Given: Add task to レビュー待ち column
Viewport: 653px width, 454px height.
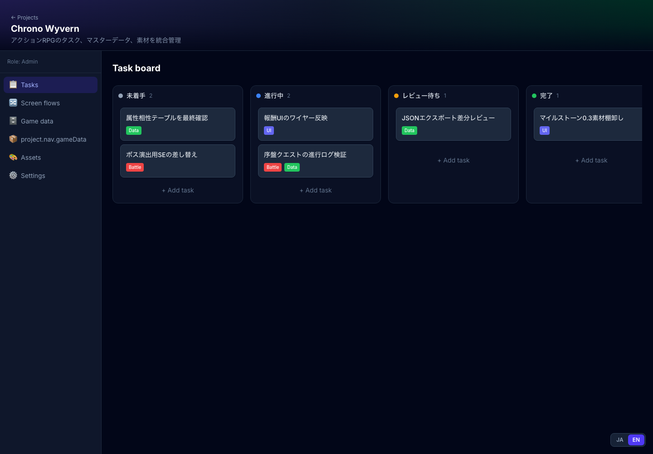Looking at the screenshot, I should [453, 160].
